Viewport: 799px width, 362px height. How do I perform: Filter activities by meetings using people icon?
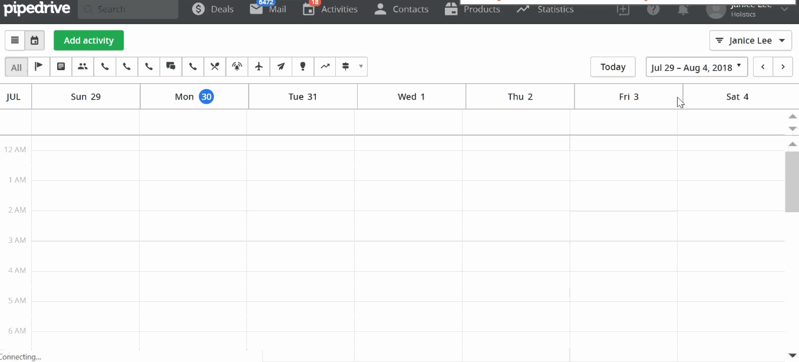pyautogui.click(x=82, y=67)
